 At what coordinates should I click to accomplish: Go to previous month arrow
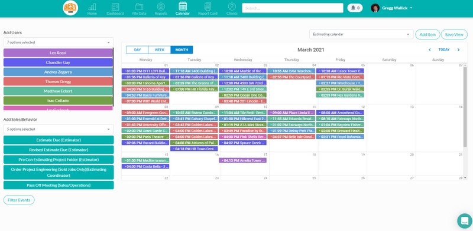point(430,49)
